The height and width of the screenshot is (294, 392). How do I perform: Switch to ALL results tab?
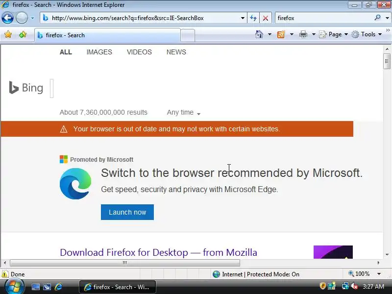pos(66,52)
